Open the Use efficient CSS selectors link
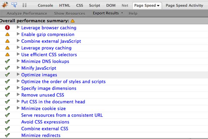The image size is (208, 139). (49, 55)
